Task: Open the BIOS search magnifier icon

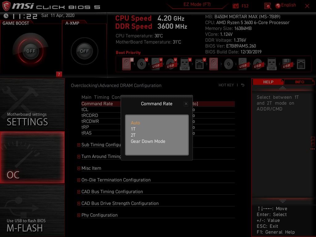Action: coord(268,6)
